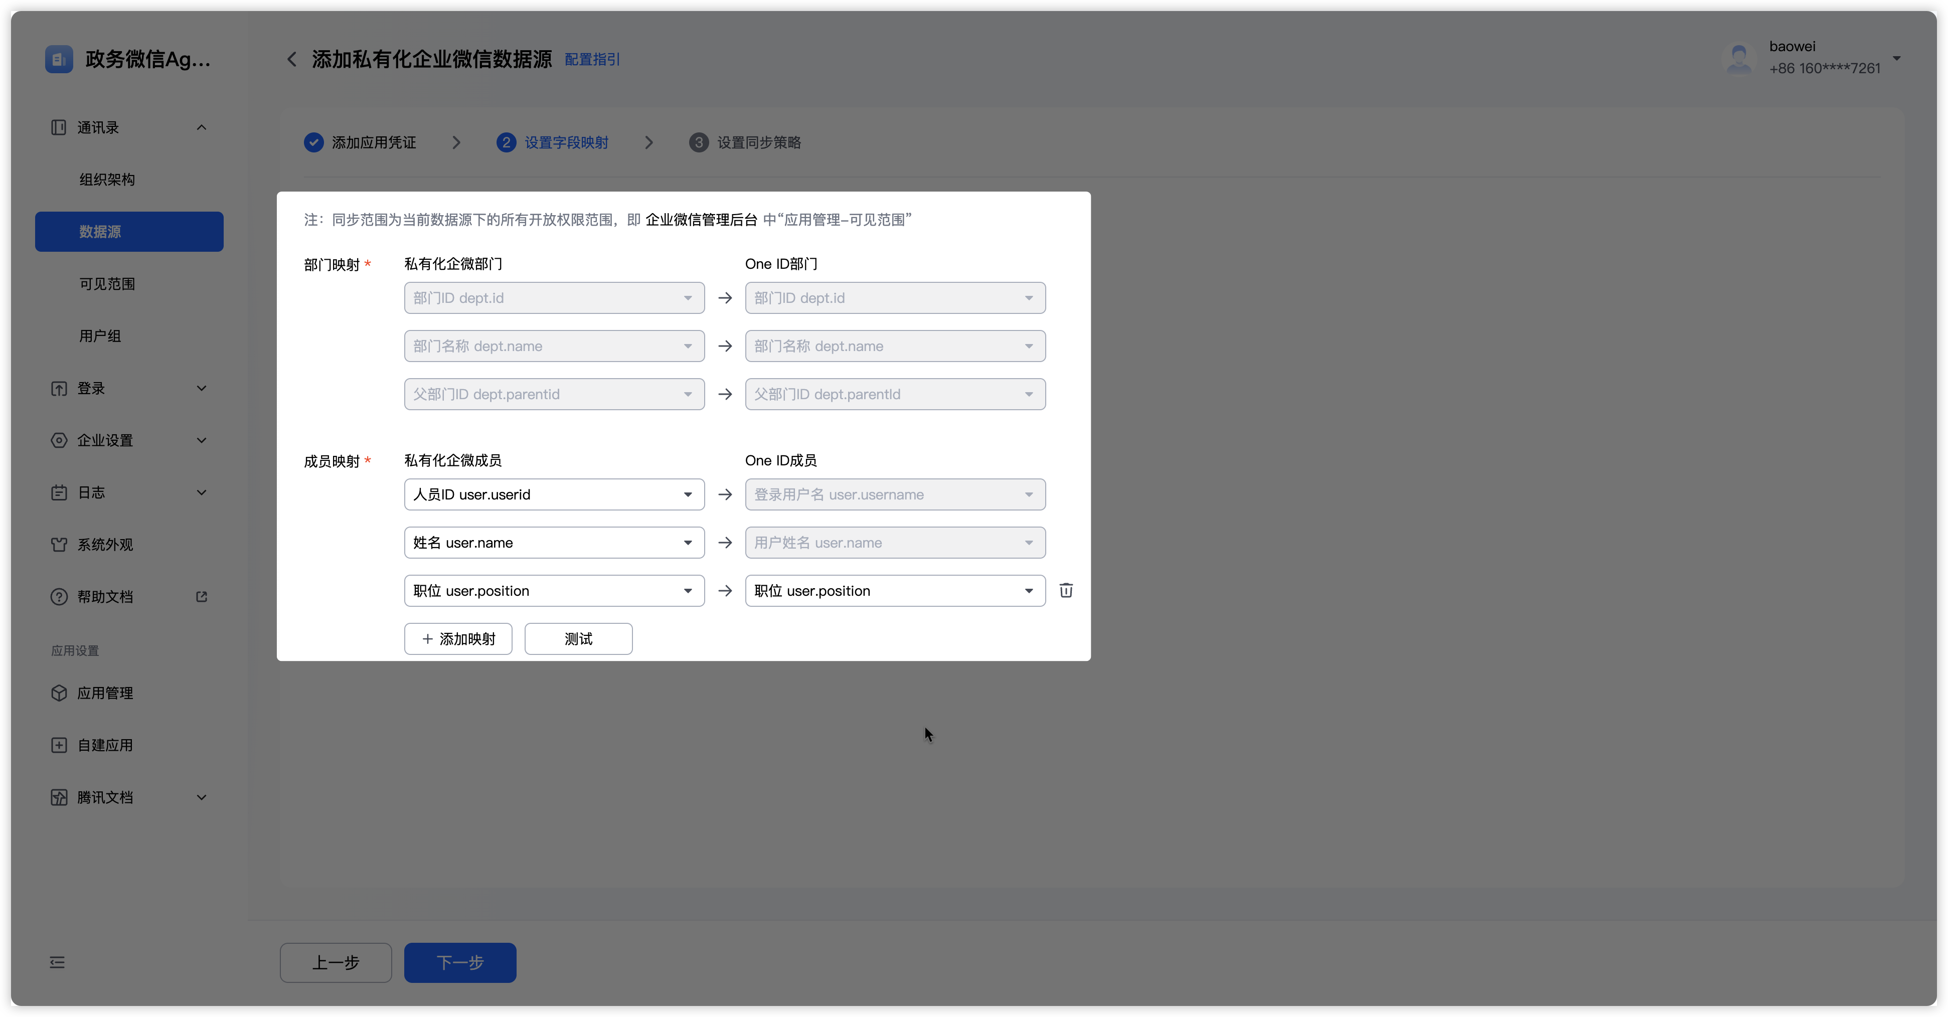This screenshot has height=1017, width=1948.
Task: Open 应用管理 in sidebar
Action: 104,694
